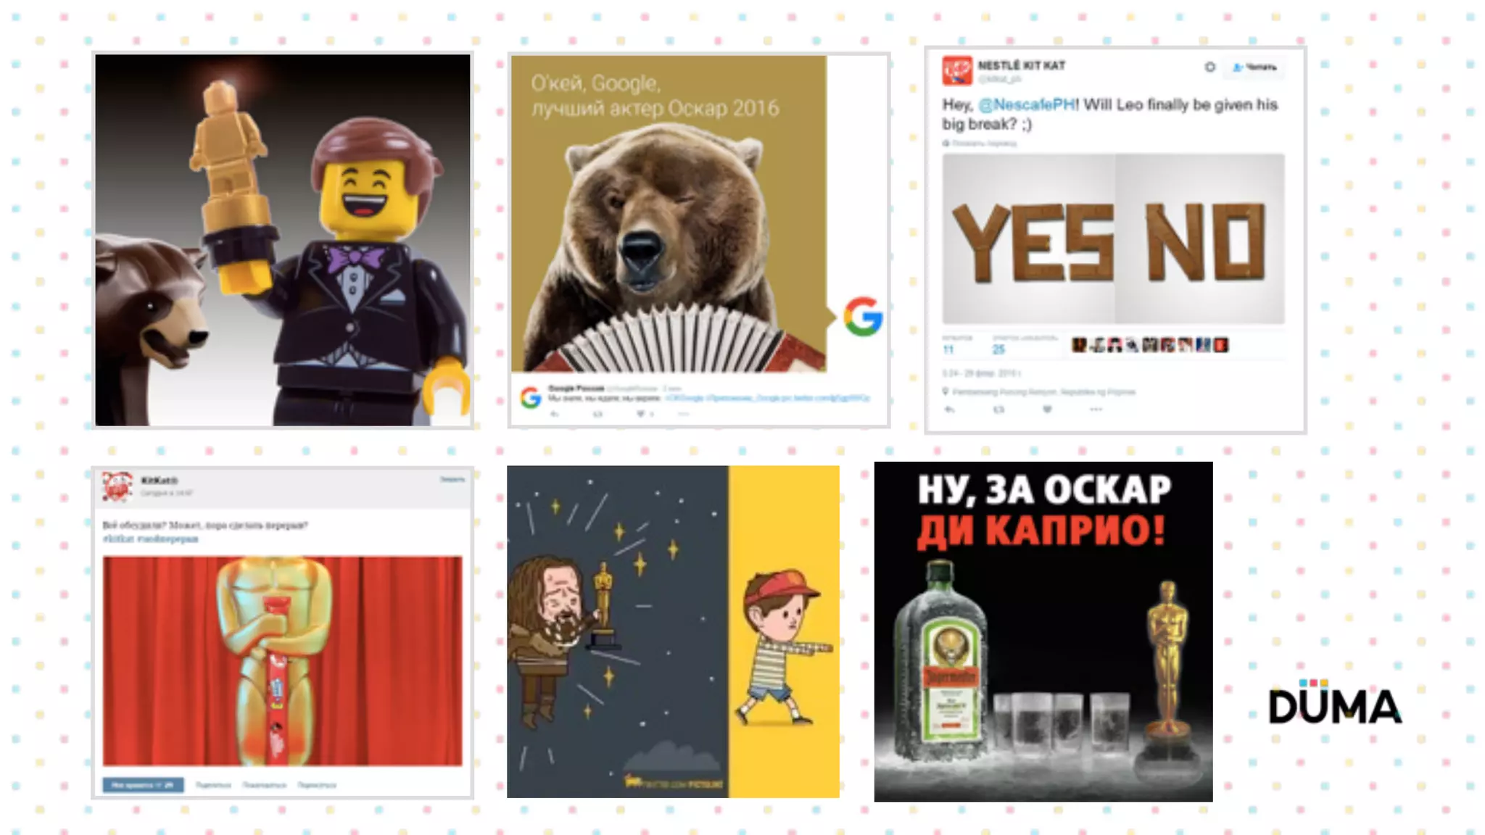Image resolution: width=1485 pixels, height=835 pixels.
Task: Click the retweet count 11
Action: click(x=948, y=349)
